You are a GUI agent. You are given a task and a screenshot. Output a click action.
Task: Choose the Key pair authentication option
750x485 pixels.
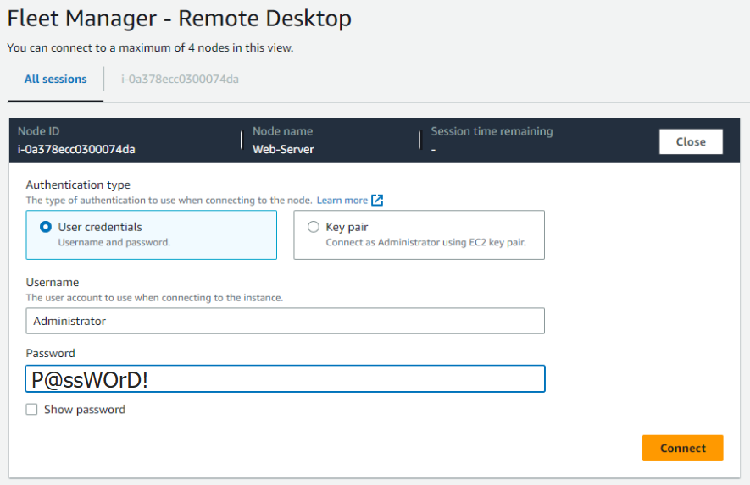tap(419, 234)
